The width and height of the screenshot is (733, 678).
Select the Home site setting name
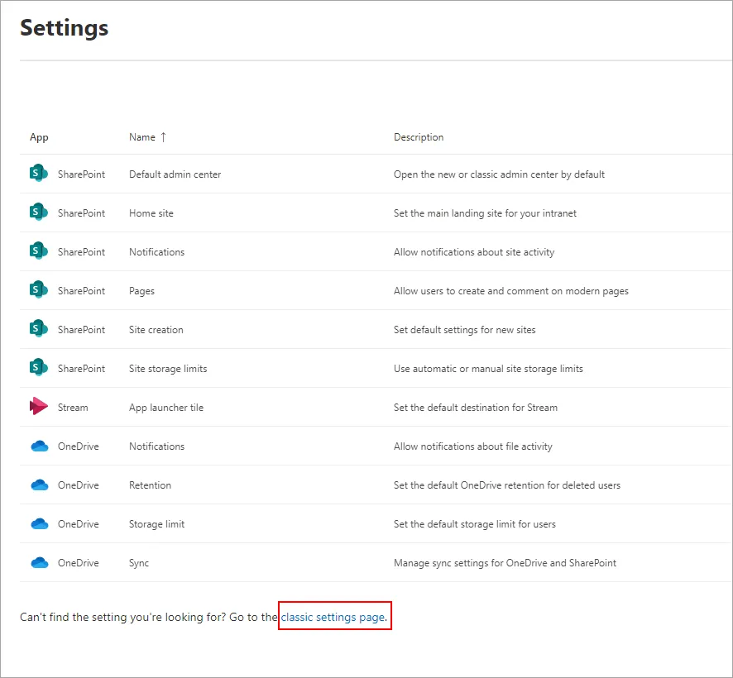click(x=151, y=213)
